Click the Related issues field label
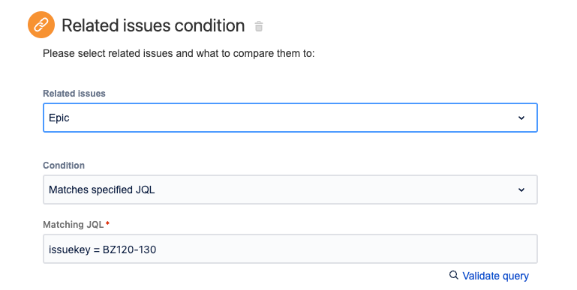This screenshot has height=290, width=577. [x=74, y=94]
